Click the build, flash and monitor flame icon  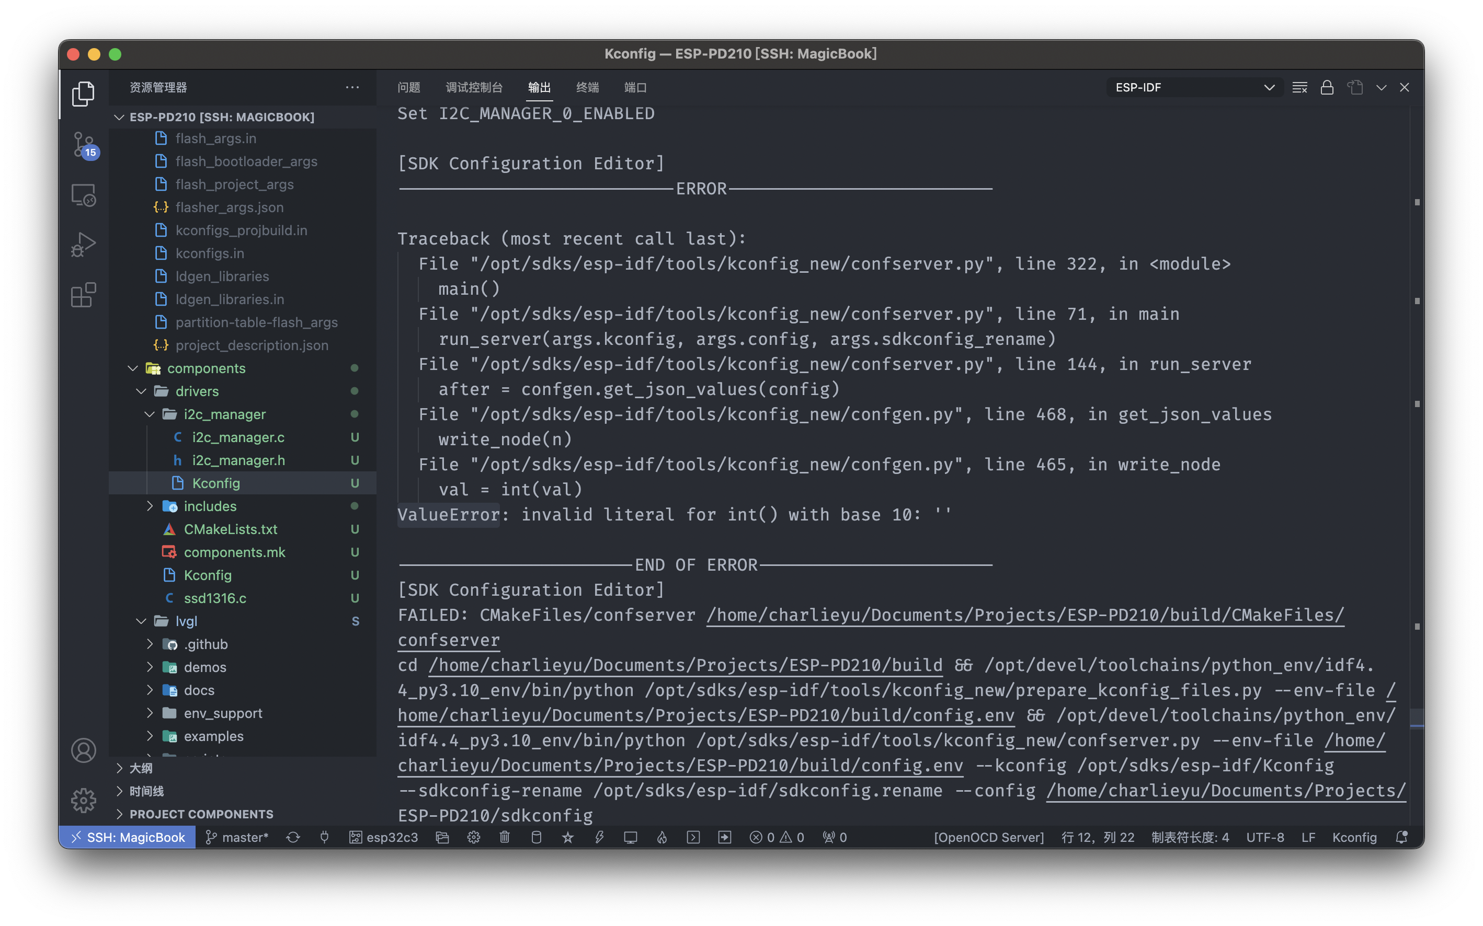pyautogui.click(x=662, y=837)
